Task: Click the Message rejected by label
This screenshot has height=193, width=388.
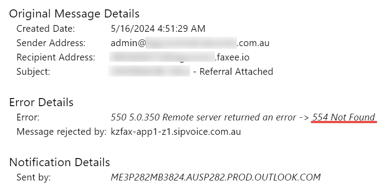Action: (62, 132)
